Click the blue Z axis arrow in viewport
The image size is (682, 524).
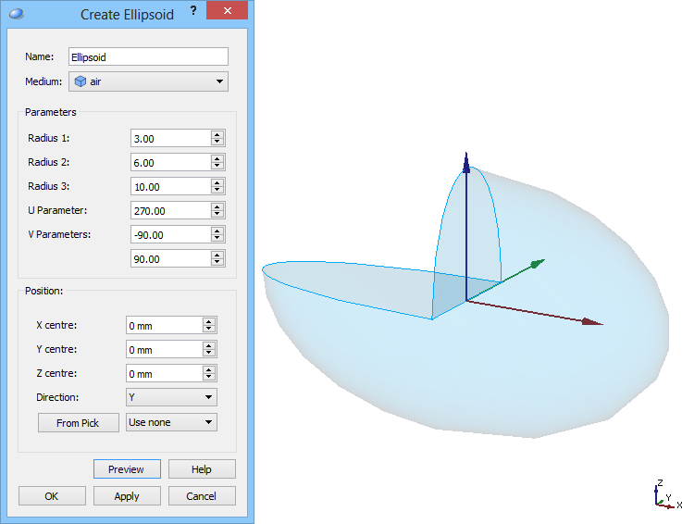tap(466, 226)
